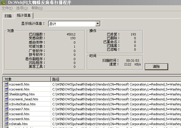Select the rcscreen9.htm list entry

point(19,119)
